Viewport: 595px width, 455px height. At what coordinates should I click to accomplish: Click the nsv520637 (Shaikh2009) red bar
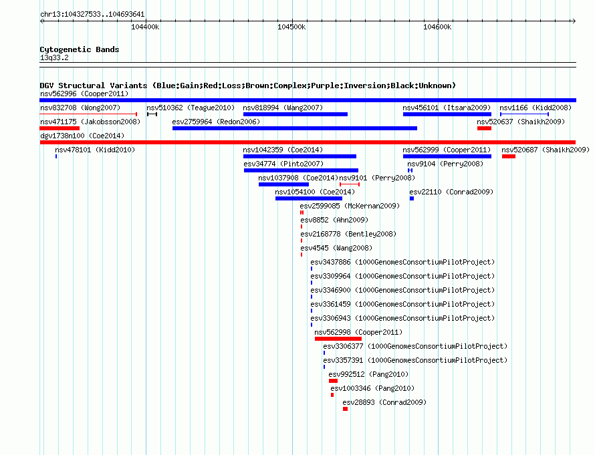(x=484, y=128)
